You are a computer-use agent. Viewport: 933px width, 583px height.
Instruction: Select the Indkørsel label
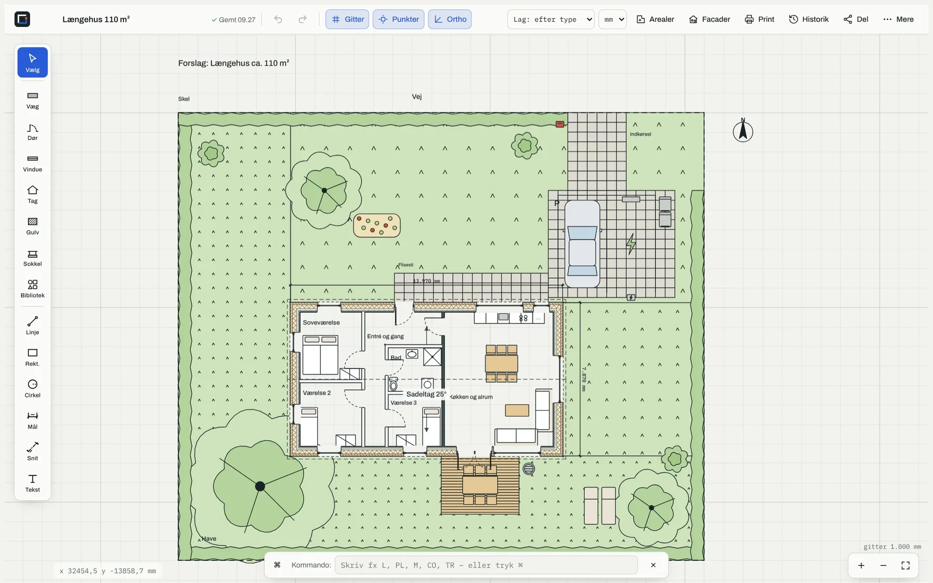coord(641,134)
